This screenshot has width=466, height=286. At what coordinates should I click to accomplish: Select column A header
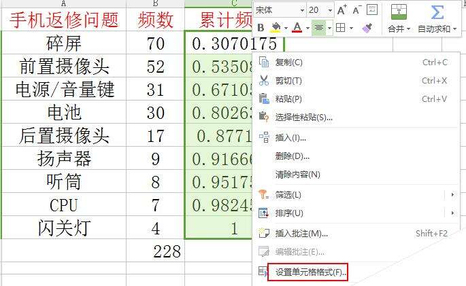click(64, 3)
